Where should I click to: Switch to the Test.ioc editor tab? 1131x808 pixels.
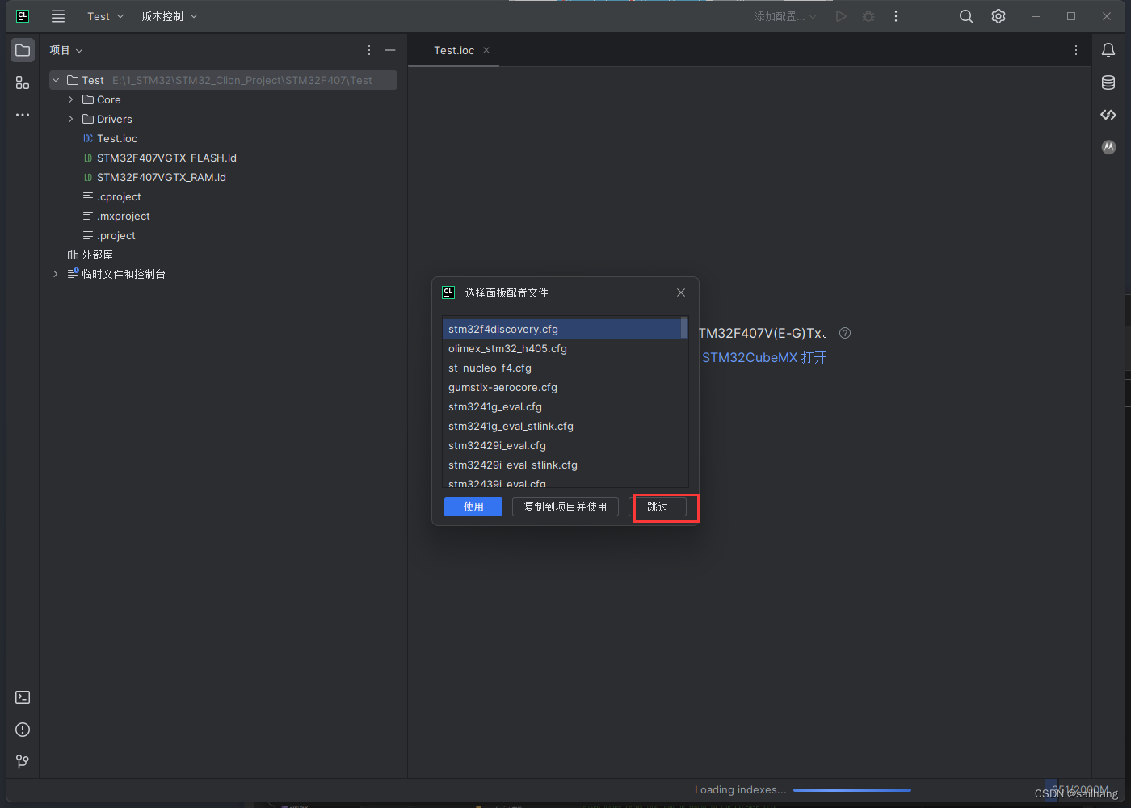click(454, 50)
